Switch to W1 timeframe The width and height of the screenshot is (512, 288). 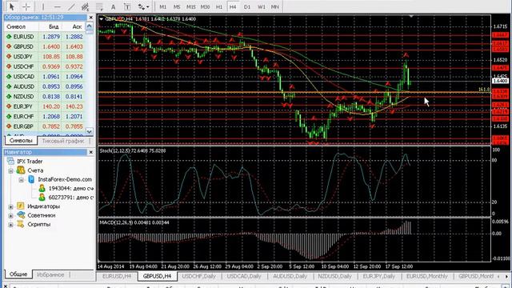coord(262,6)
